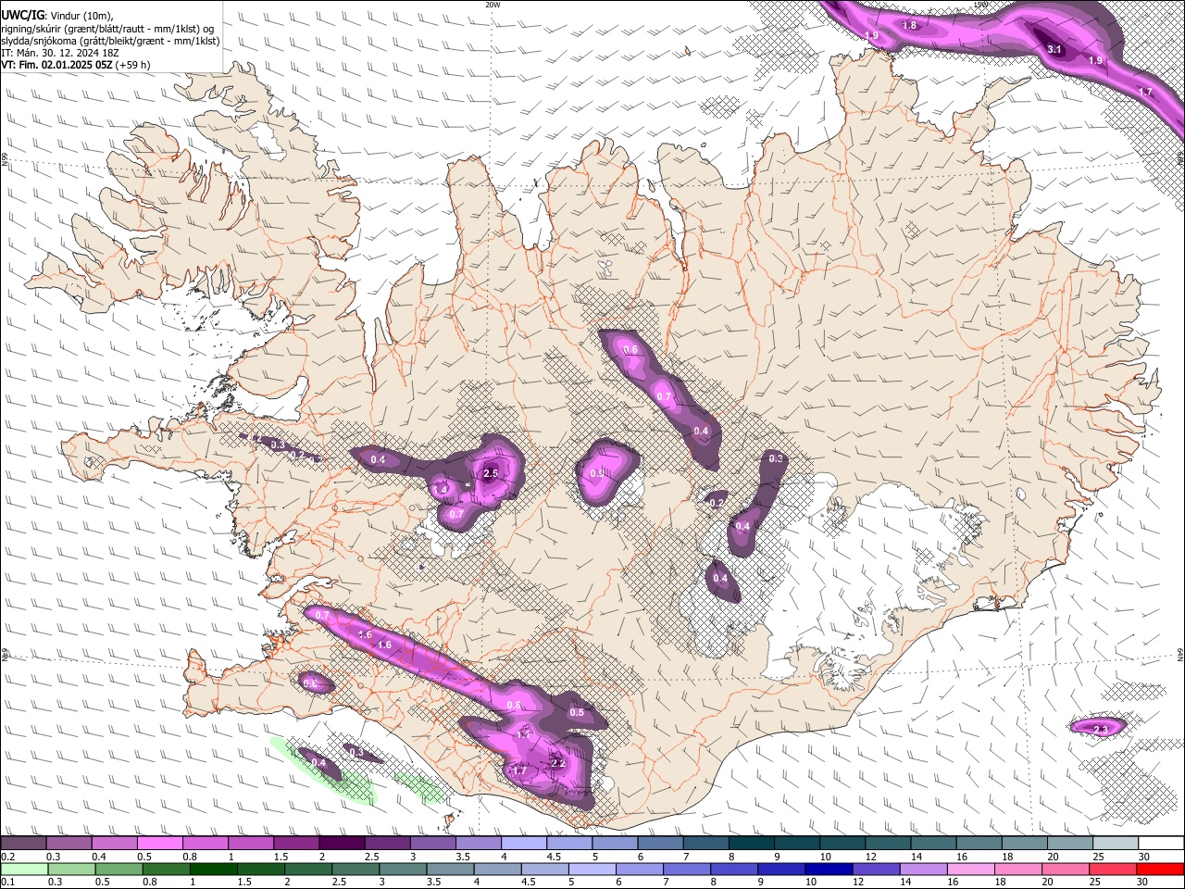This screenshot has height=889, width=1185.
Task: Click the 1.8 value in the top band
Action: [910, 26]
